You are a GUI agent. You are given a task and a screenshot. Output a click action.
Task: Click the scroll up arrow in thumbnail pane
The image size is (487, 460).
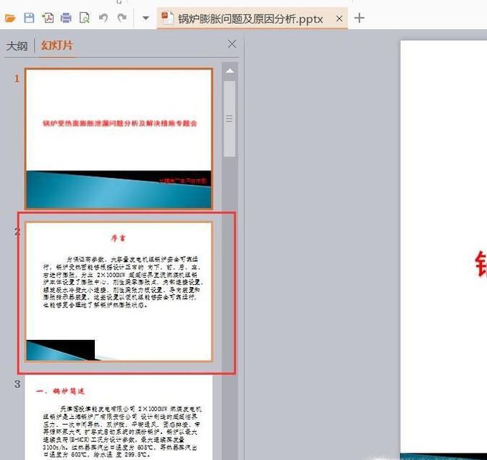(230, 71)
